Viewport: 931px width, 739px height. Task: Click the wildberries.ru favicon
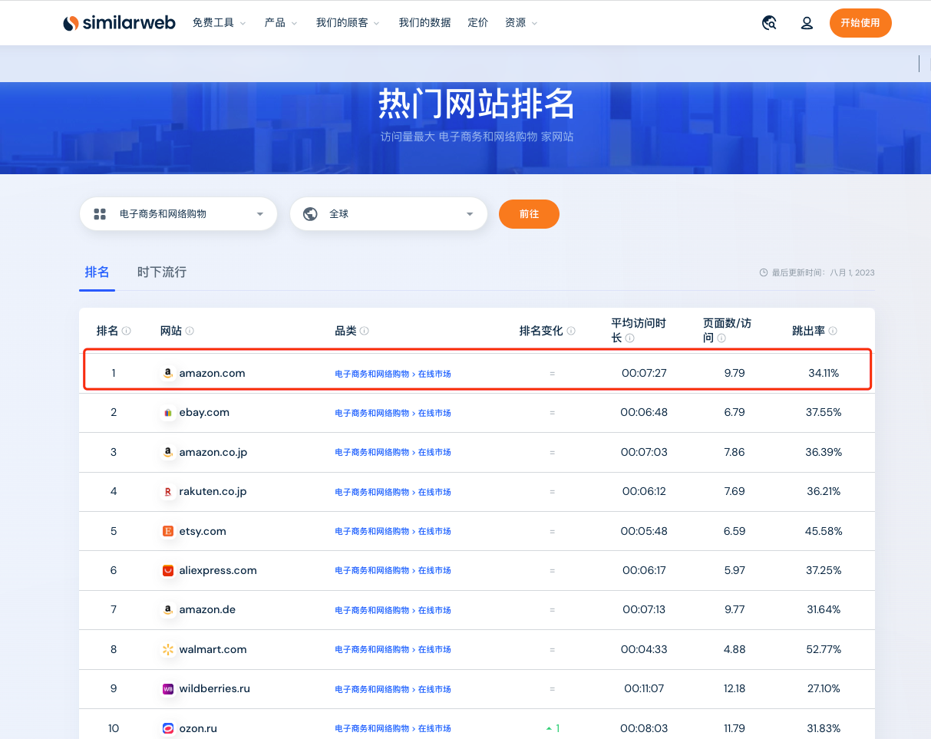pyautogui.click(x=167, y=689)
